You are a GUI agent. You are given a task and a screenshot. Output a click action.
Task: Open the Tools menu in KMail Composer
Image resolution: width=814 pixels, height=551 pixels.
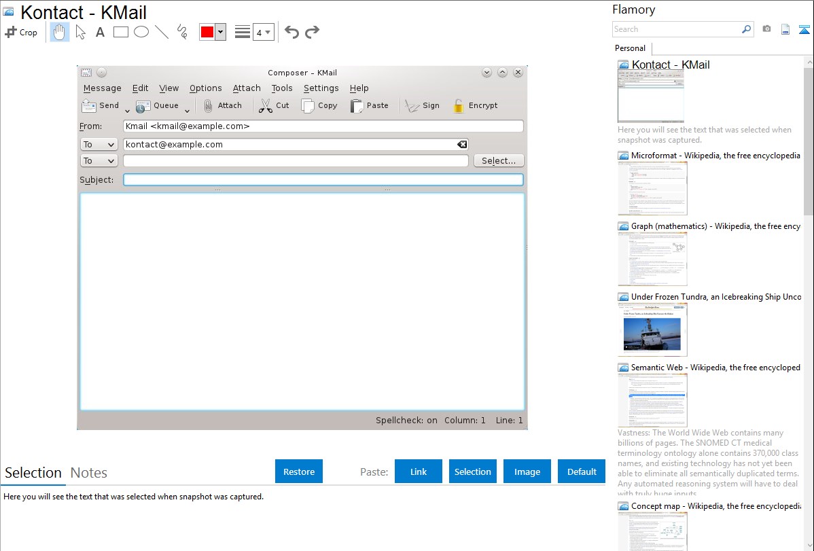coord(282,88)
